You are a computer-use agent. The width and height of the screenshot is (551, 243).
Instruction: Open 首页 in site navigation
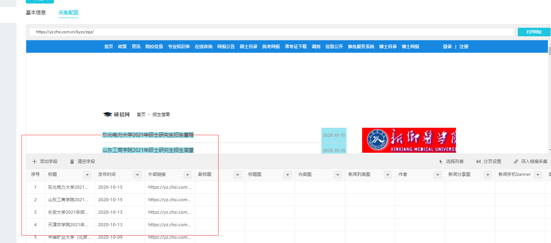(109, 46)
